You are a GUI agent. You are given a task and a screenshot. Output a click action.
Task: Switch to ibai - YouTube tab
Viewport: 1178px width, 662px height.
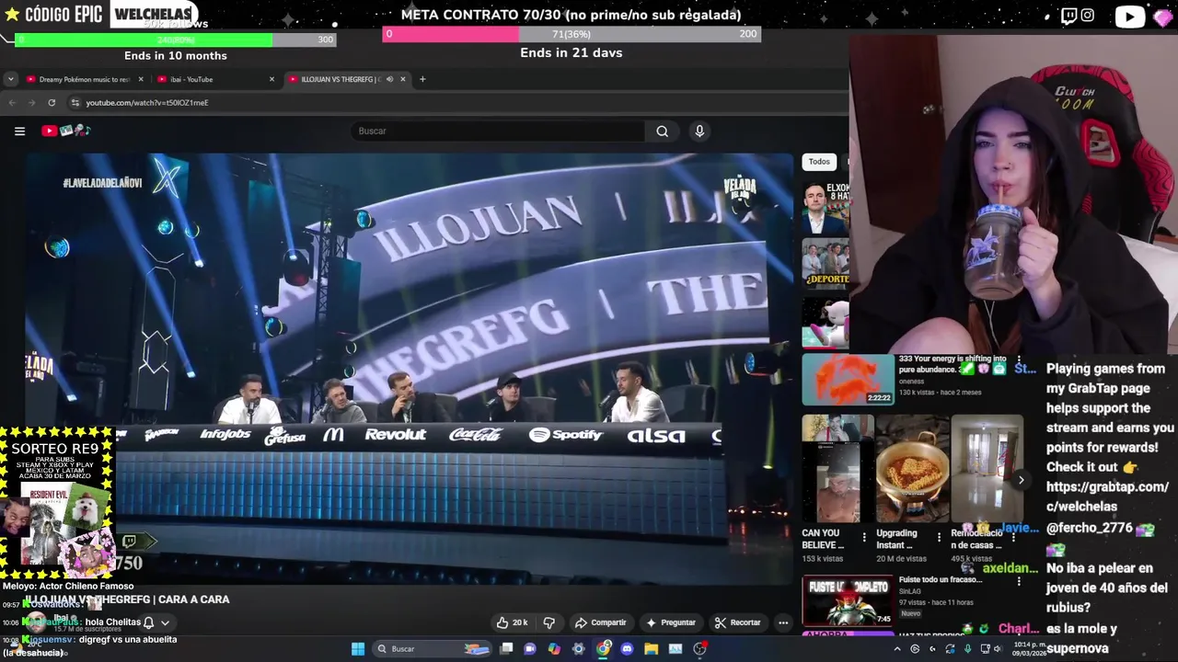click(215, 79)
